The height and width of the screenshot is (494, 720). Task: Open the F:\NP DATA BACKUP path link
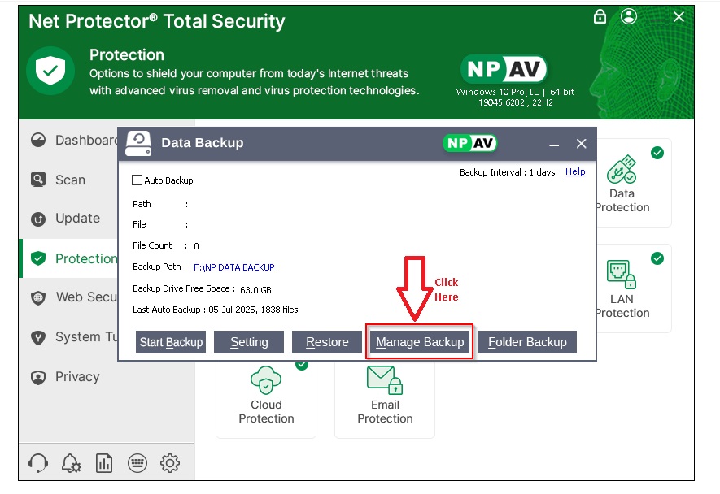[x=233, y=267]
